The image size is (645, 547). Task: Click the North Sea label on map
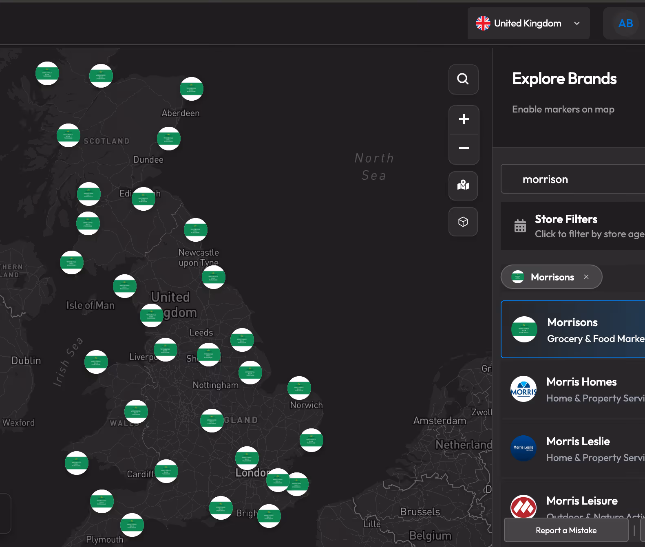click(374, 166)
